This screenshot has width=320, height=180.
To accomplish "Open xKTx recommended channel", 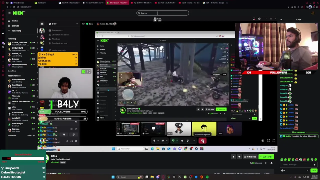I will click(x=21, y=91).
